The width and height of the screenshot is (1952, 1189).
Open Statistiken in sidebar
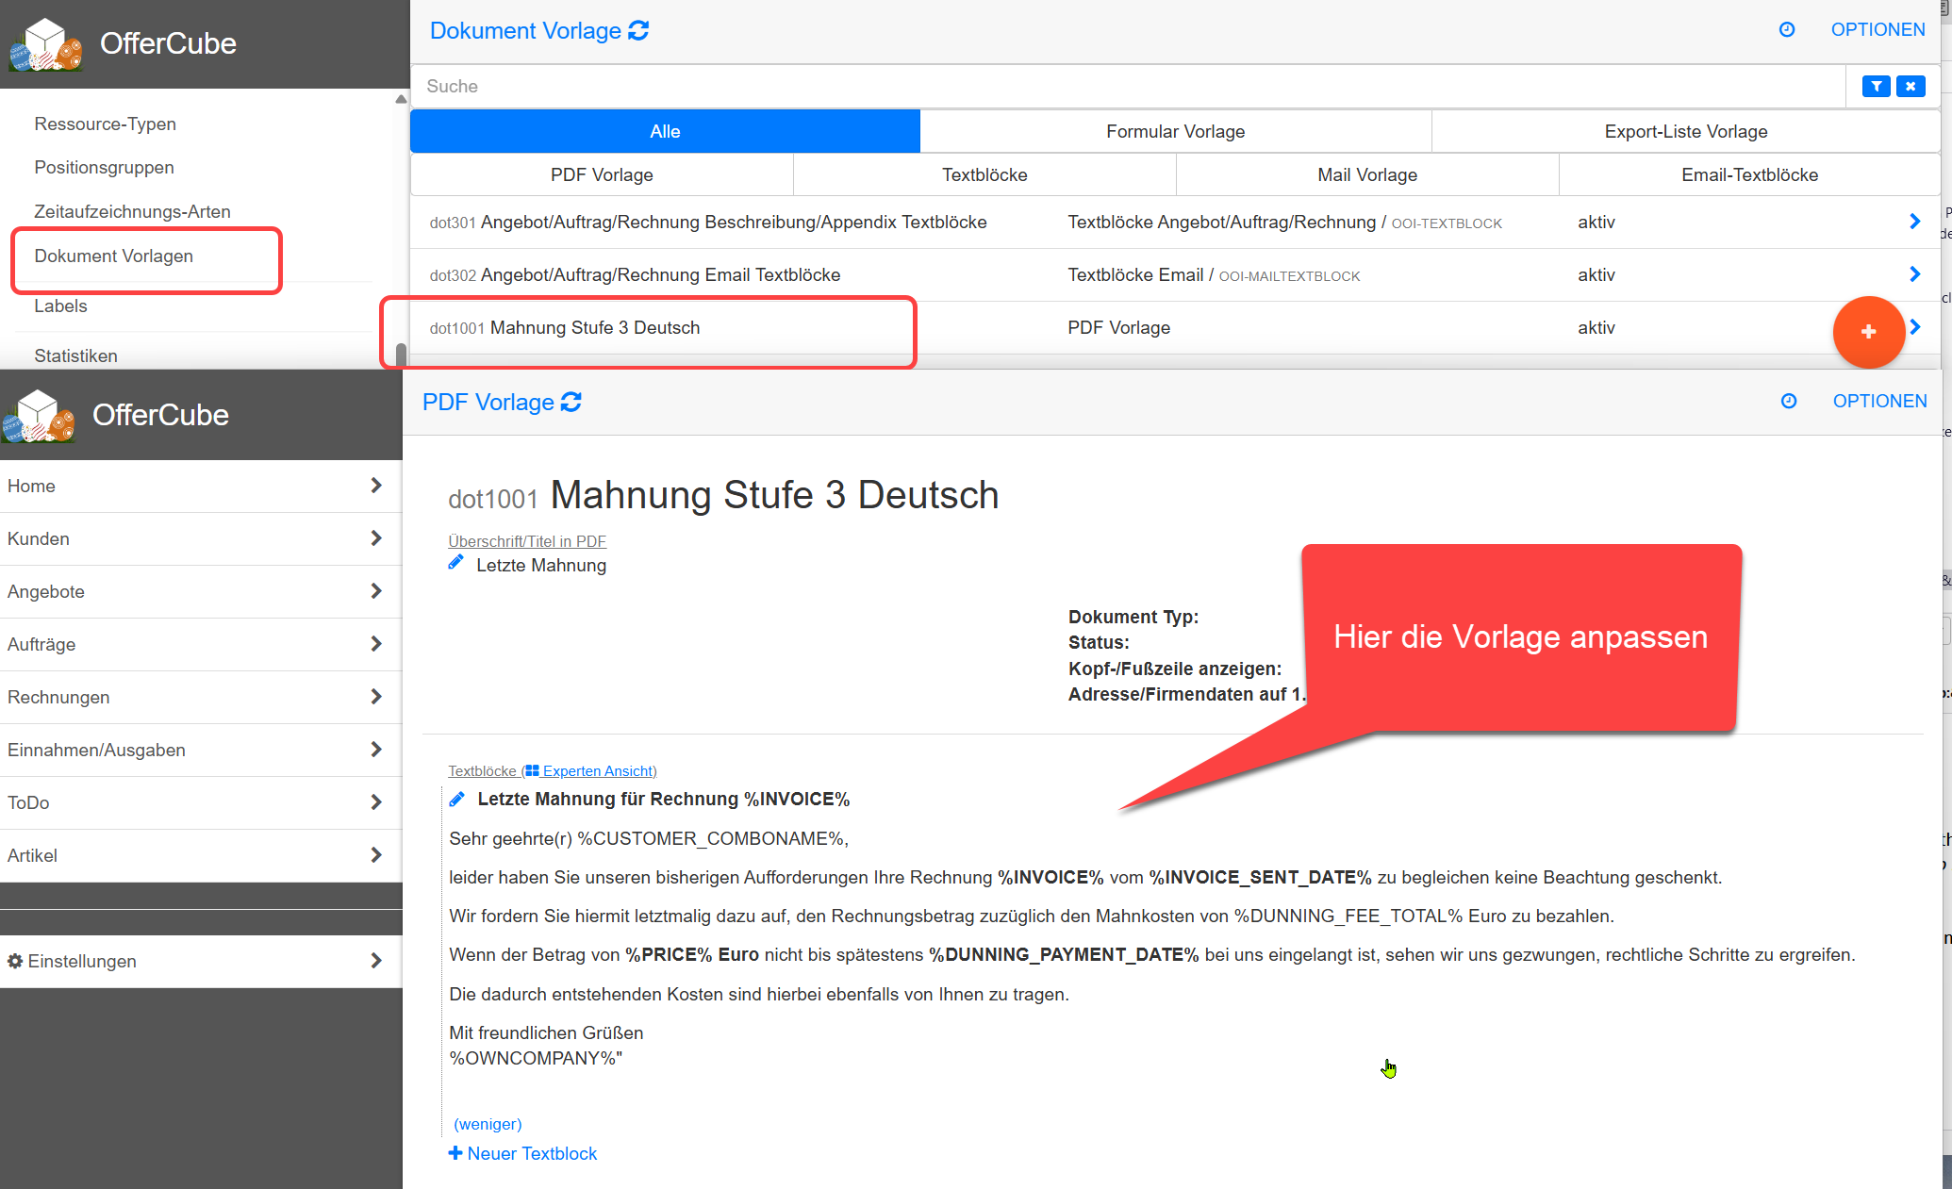click(75, 356)
